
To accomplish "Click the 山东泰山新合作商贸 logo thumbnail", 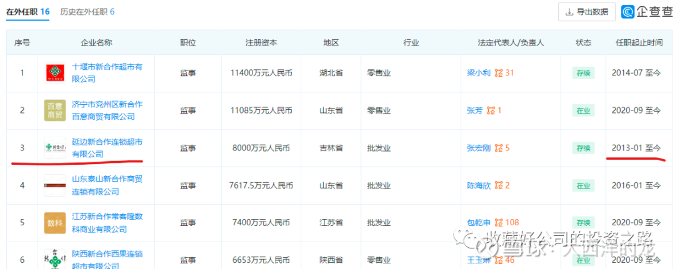I will [55, 185].
